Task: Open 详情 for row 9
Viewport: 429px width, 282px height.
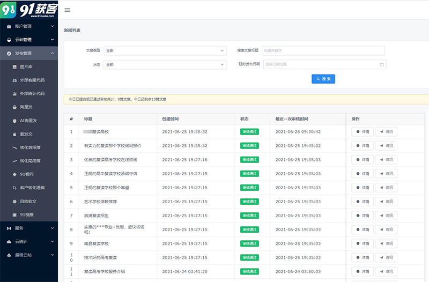Action: click(x=363, y=243)
